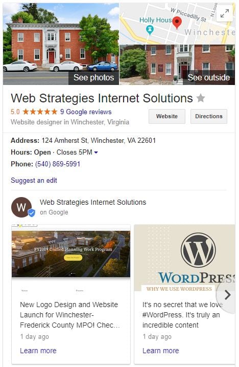Select the Holly House teal marker icon
This screenshot has width=239, height=367.
tap(150, 30)
